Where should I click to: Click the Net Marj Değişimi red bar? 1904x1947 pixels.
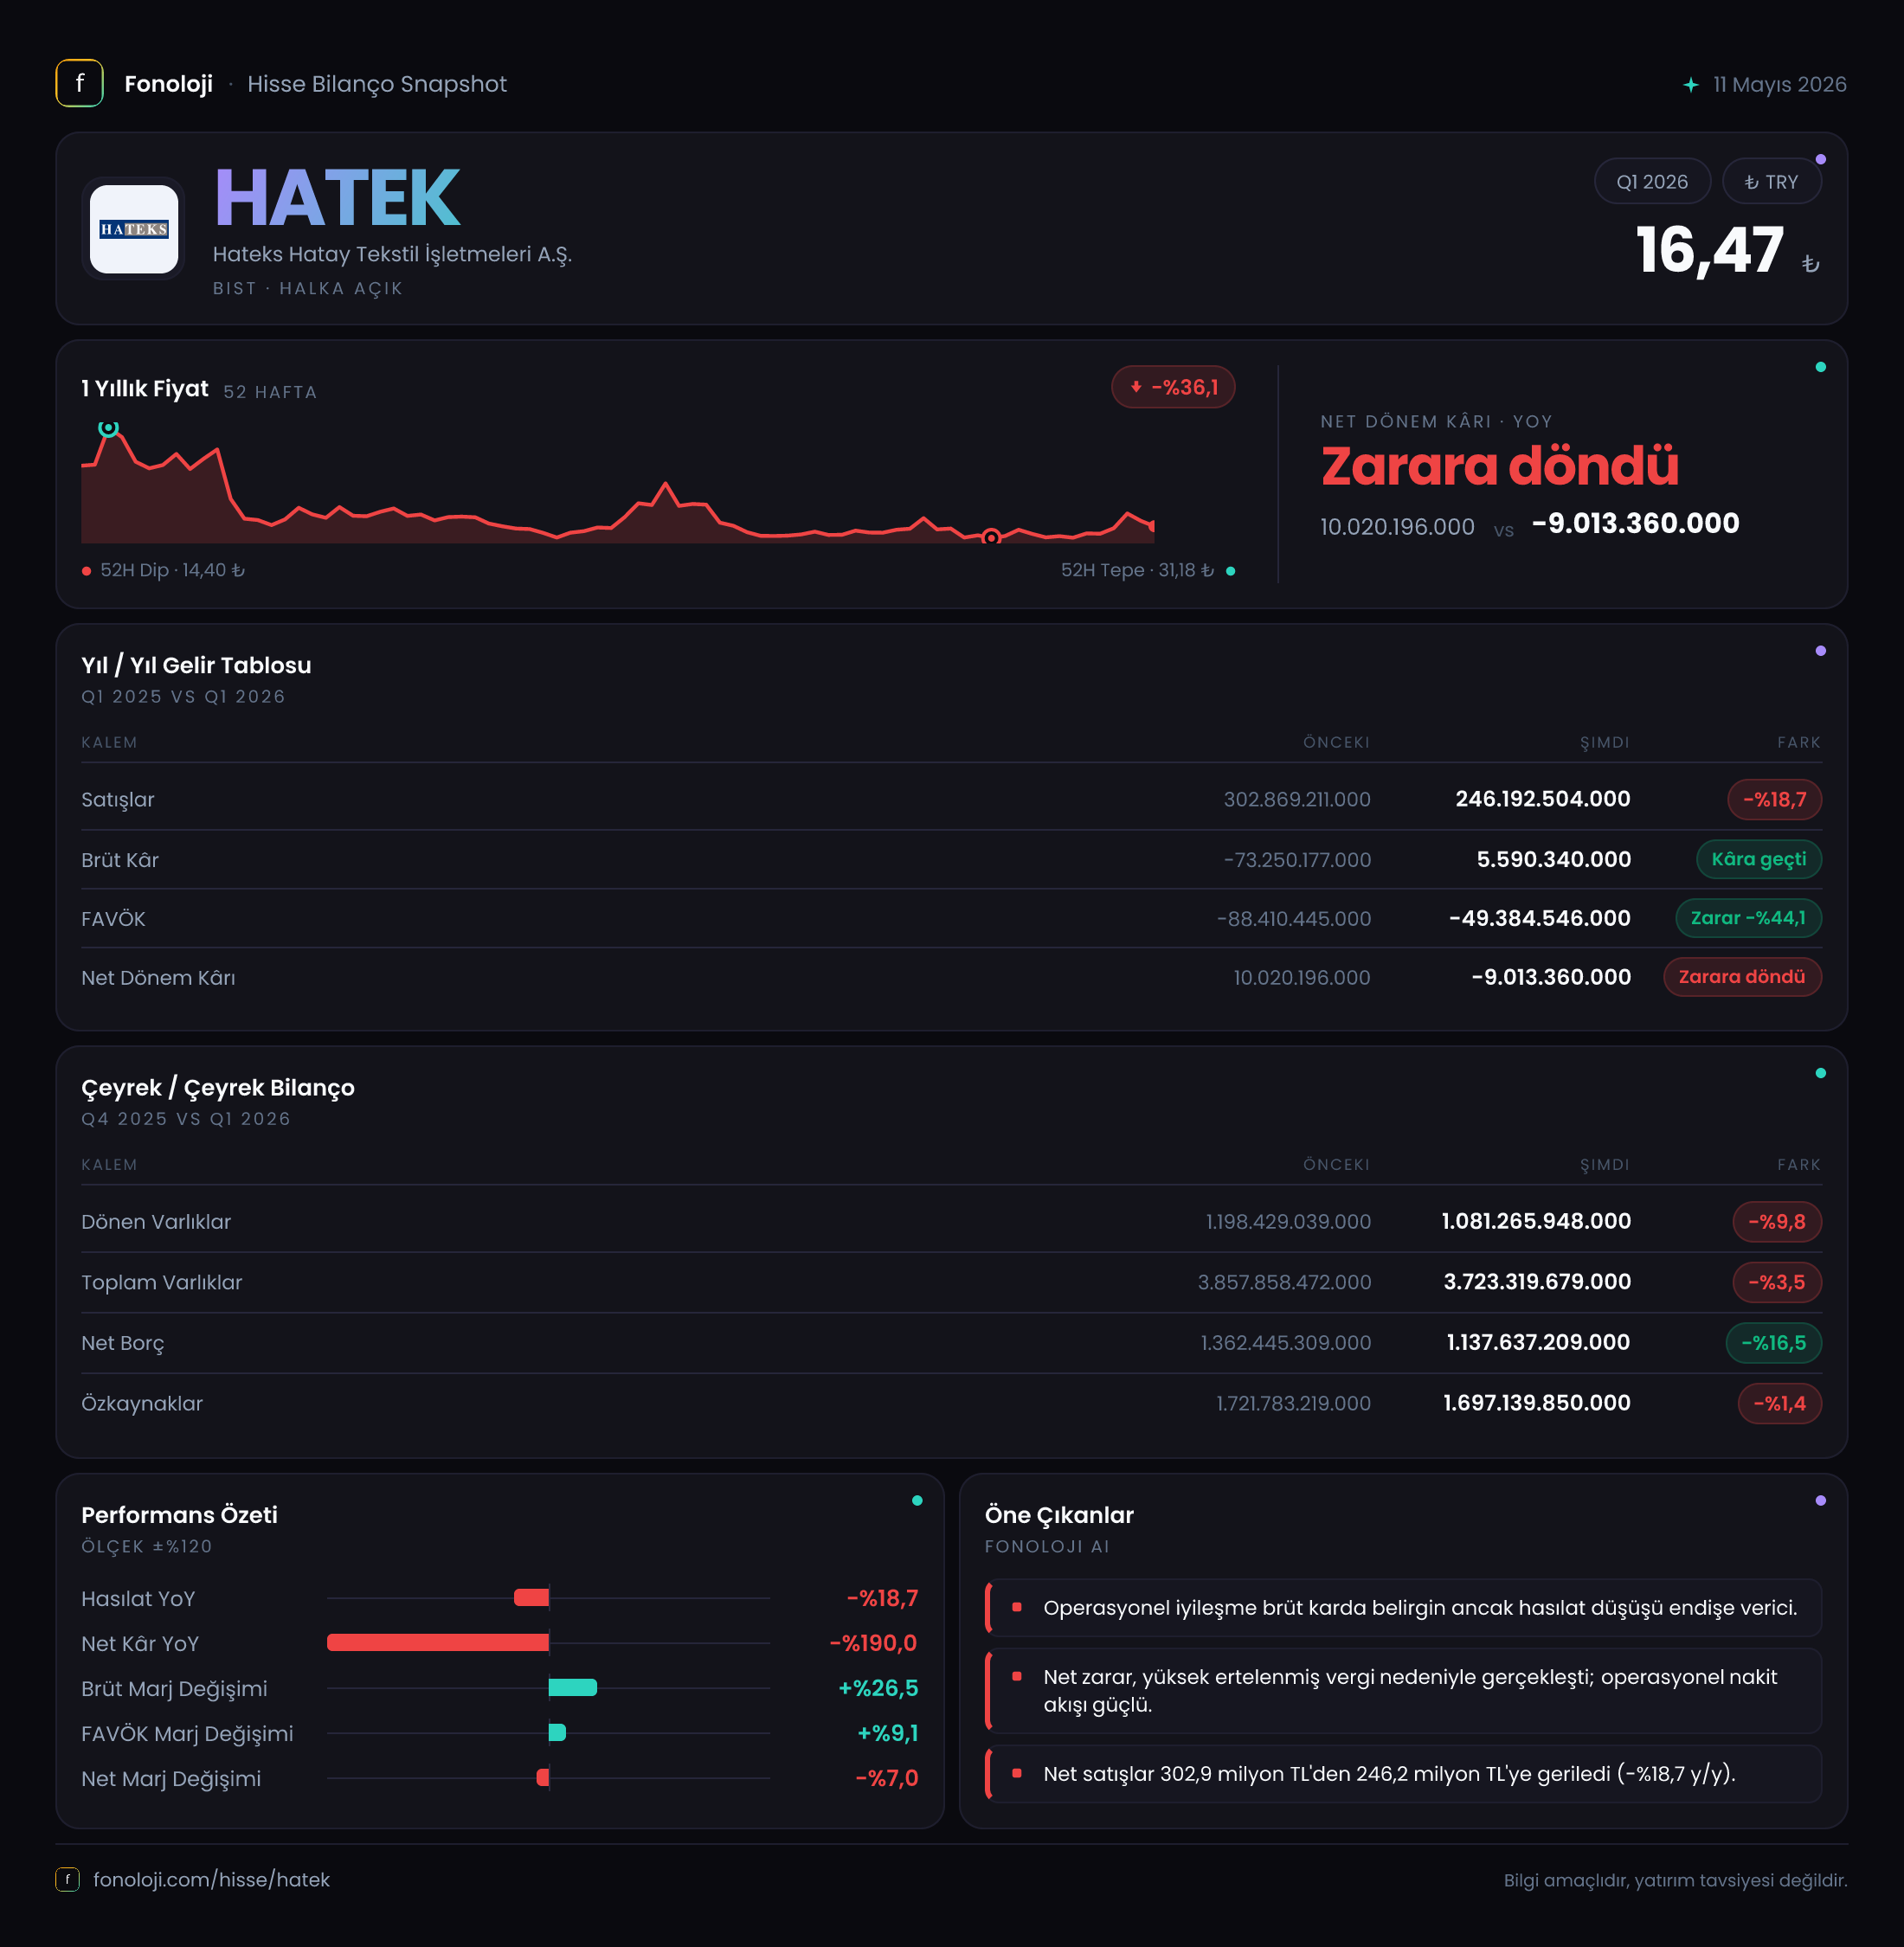543,1778
